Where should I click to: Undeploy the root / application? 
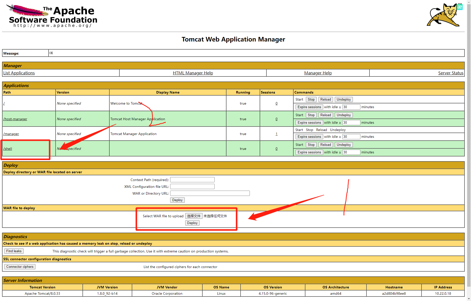(344, 100)
